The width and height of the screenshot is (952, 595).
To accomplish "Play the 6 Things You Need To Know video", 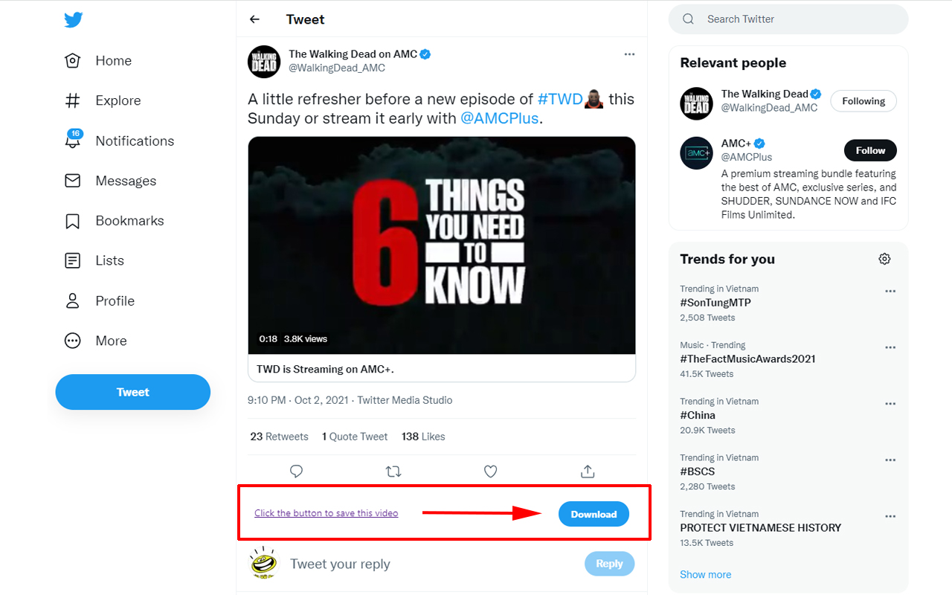I will click(x=442, y=245).
